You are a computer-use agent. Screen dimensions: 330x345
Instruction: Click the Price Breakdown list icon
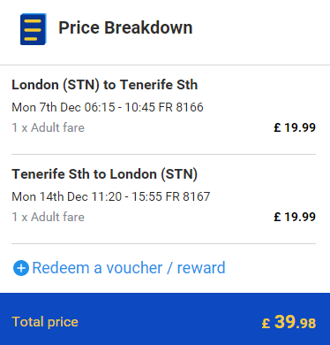(34, 29)
